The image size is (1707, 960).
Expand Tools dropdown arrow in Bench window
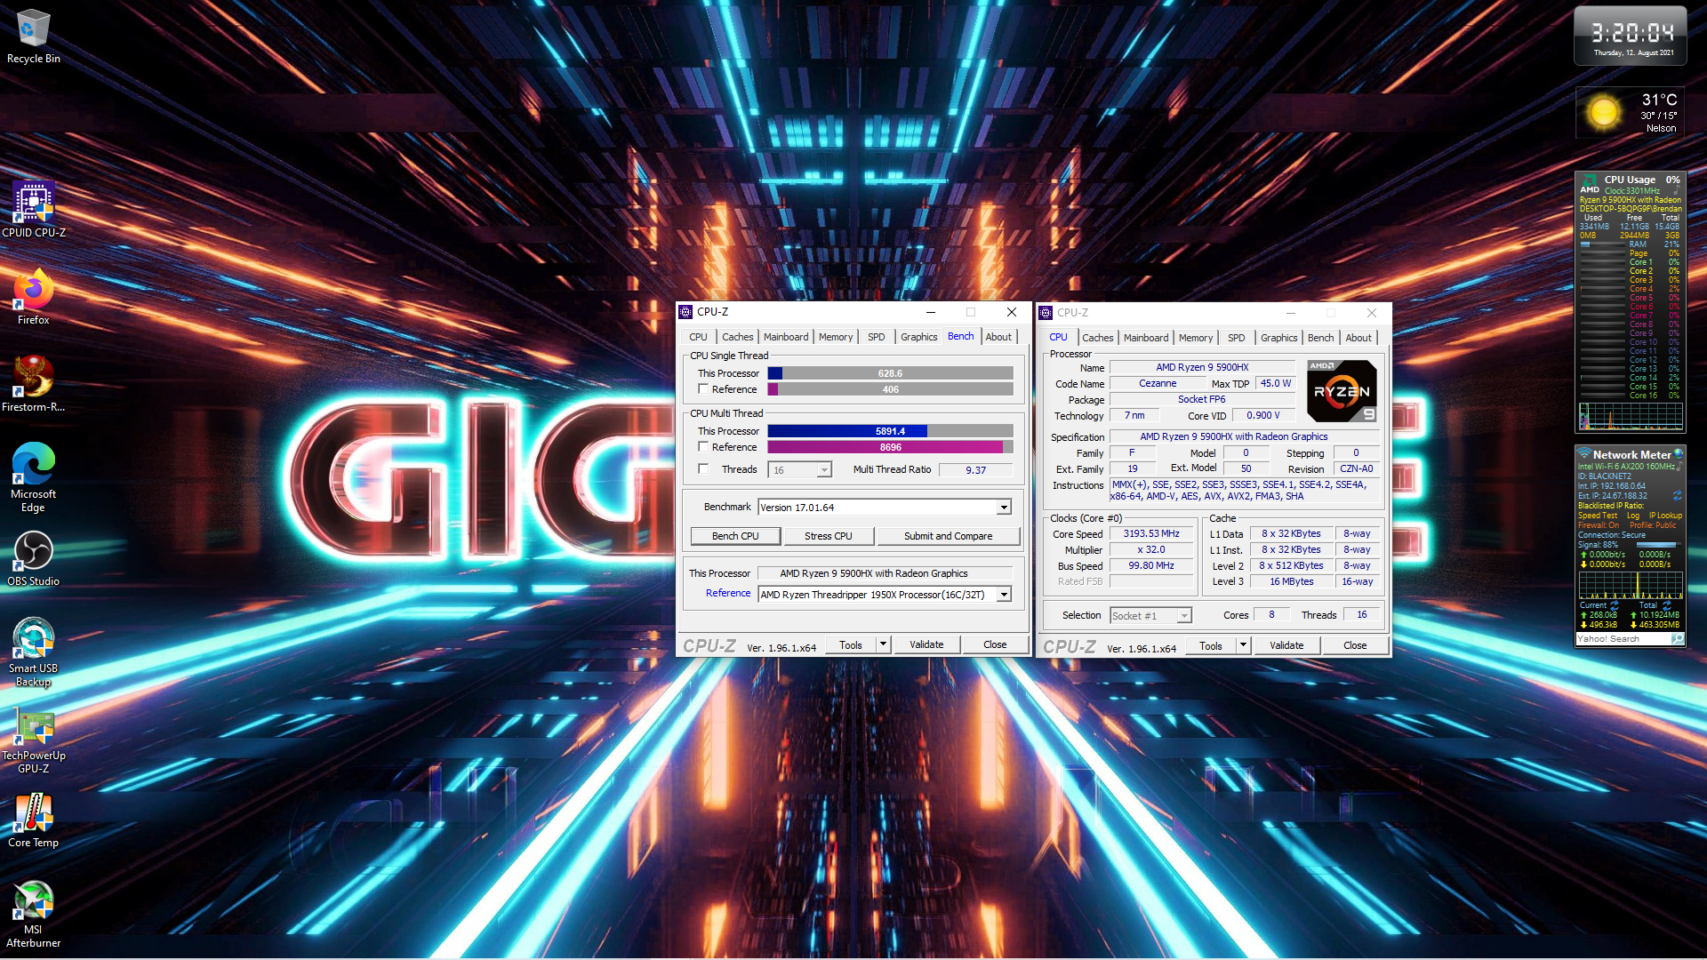click(x=883, y=644)
